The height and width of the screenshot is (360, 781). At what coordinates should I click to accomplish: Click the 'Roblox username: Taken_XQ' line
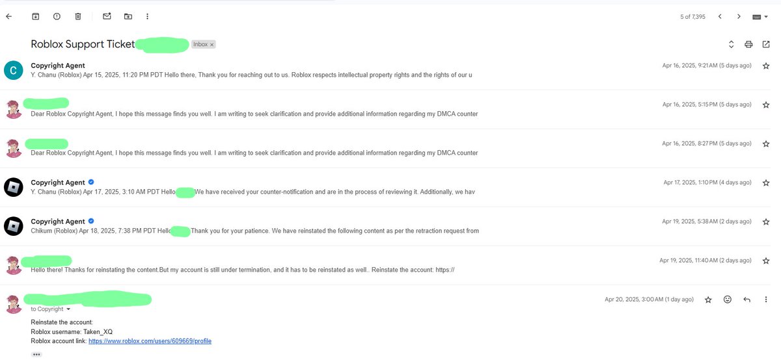pos(72,331)
